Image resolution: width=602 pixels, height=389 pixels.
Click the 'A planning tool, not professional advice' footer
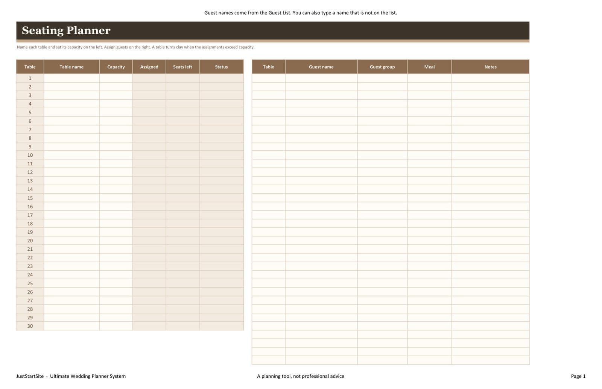coord(301,376)
